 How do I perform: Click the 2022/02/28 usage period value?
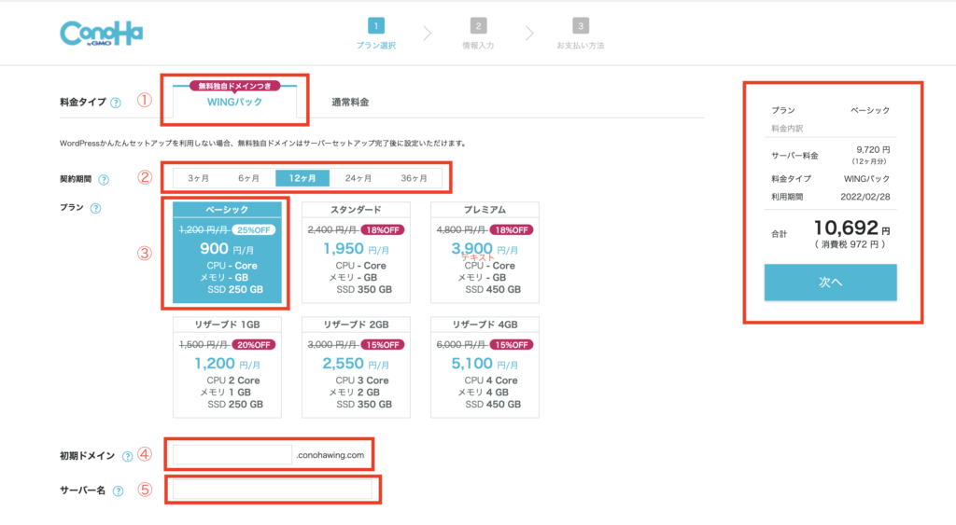(865, 197)
